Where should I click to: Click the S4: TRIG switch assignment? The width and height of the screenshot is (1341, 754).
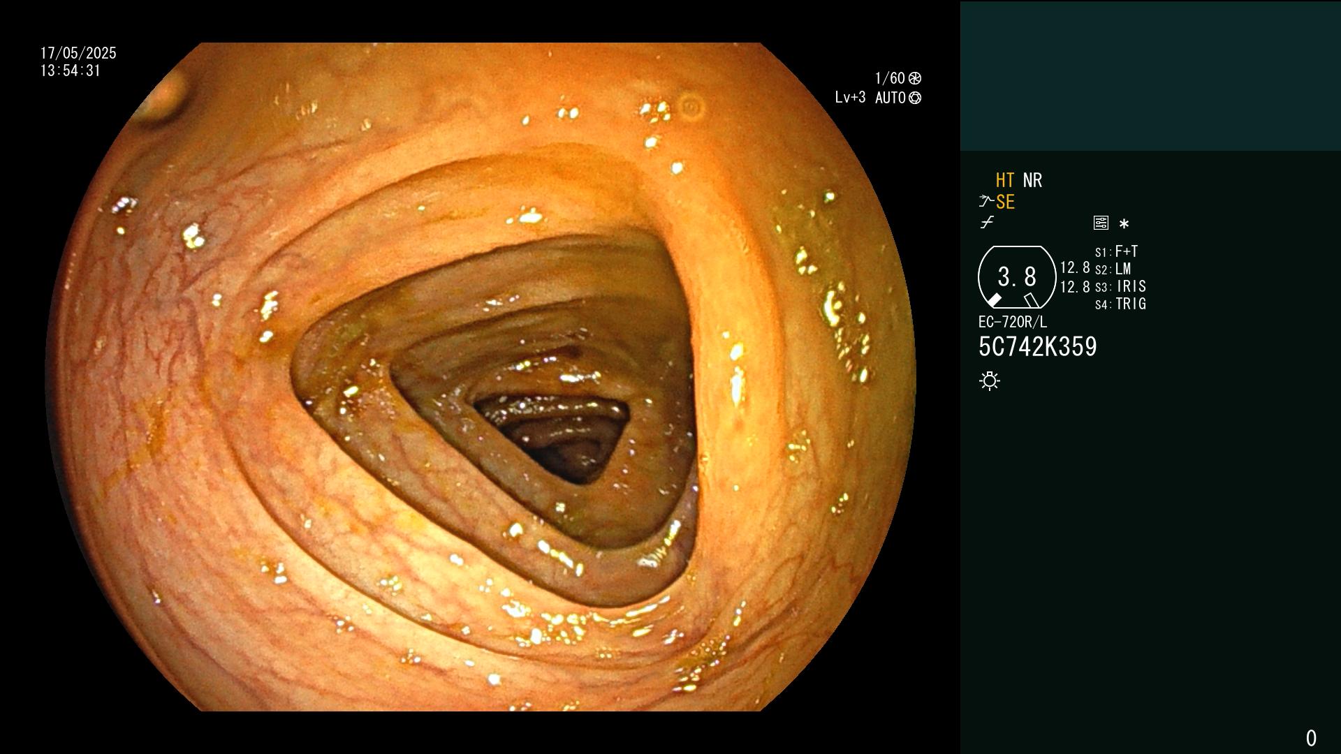[1120, 304]
